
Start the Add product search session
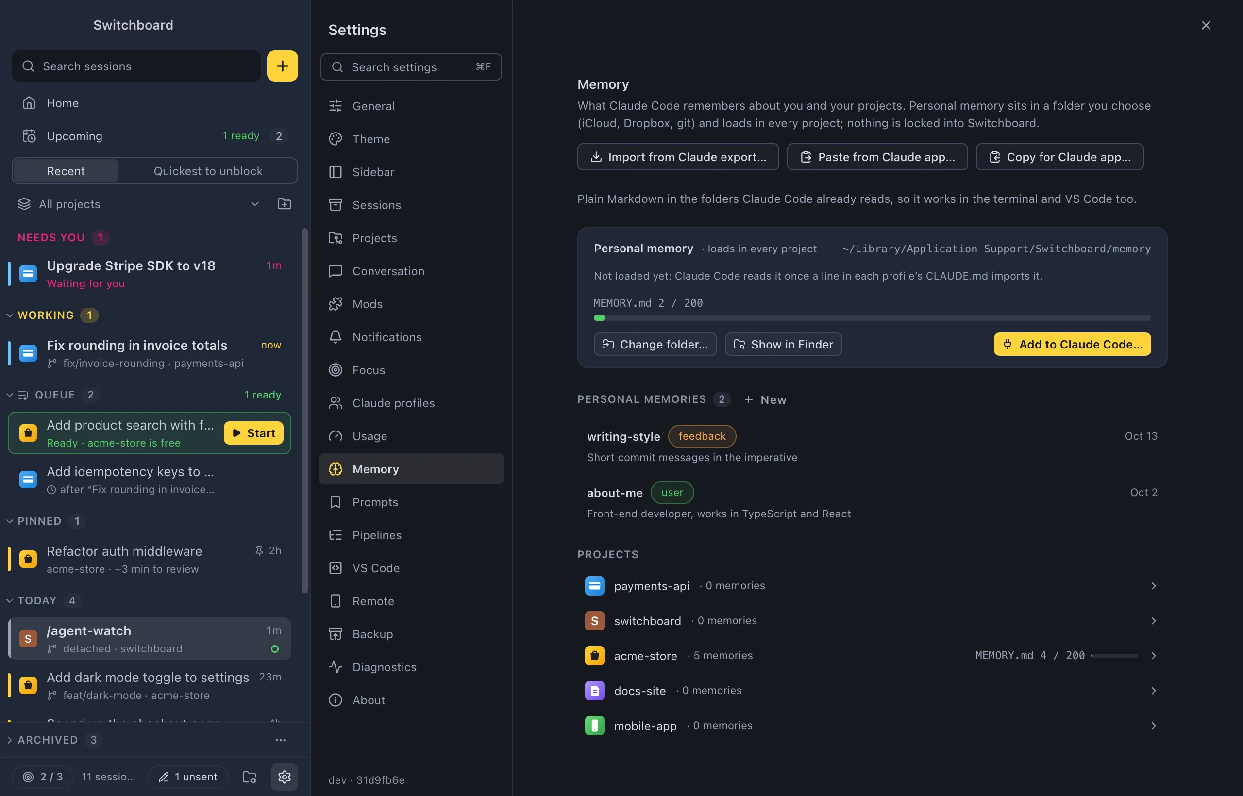click(x=253, y=433)
